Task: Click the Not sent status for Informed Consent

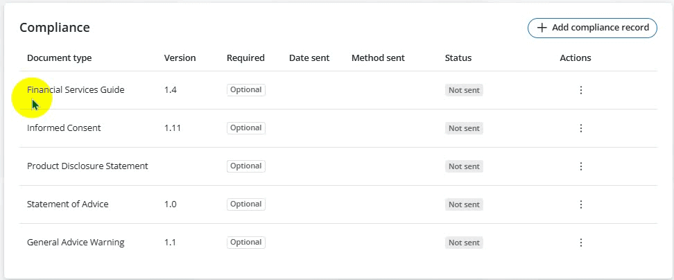Action: click(464, 128)
